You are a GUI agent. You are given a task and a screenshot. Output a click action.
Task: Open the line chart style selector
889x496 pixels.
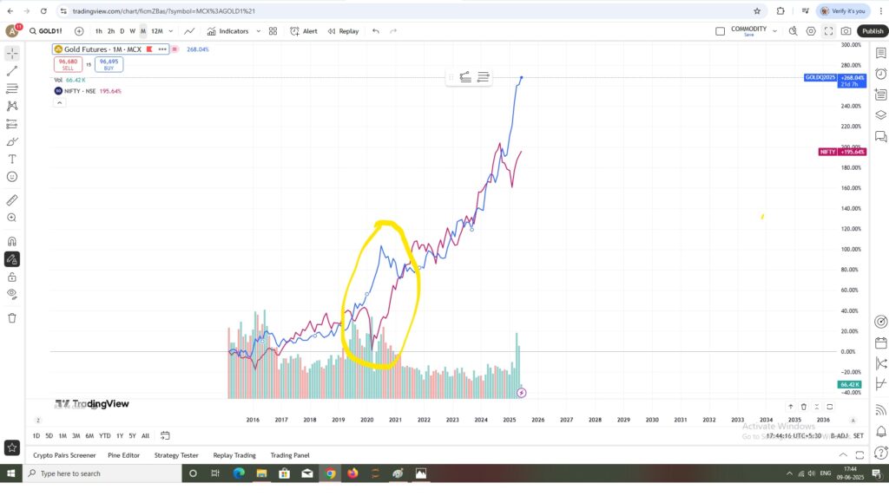189,31
